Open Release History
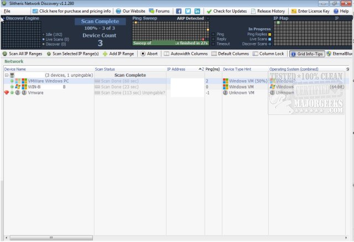 268,11
